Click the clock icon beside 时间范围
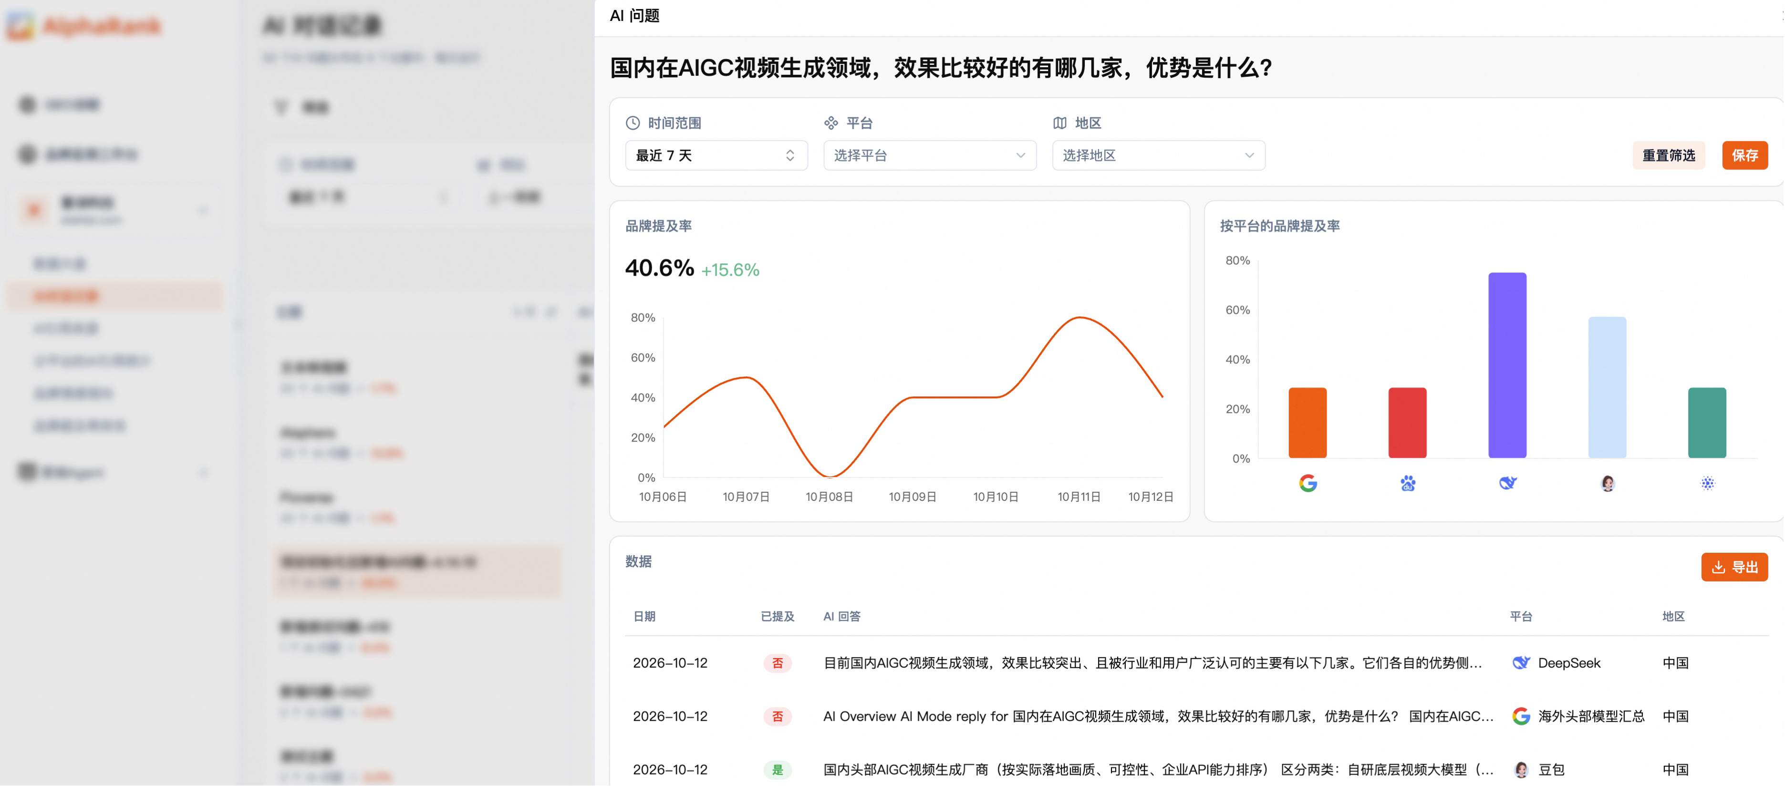1785x786 pixels. [x=632, y=123]
